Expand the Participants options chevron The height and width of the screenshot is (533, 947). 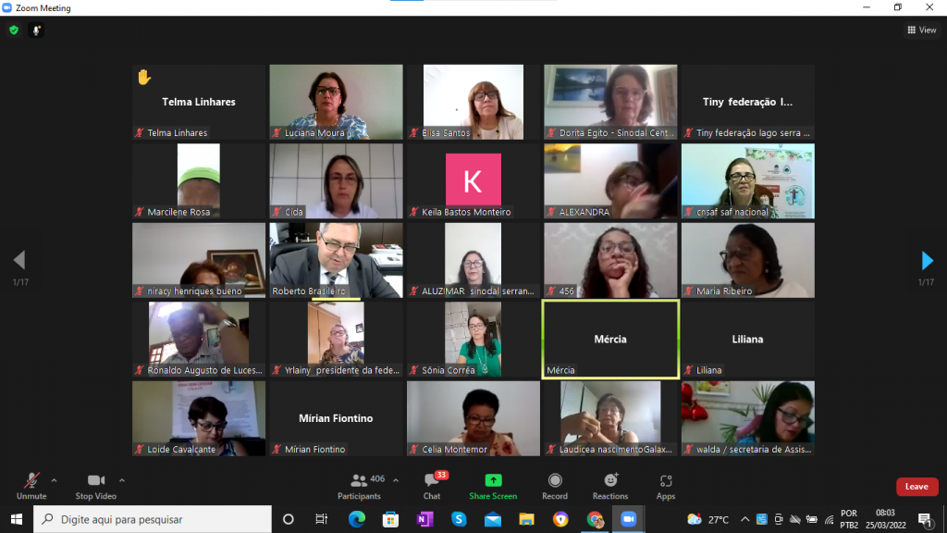pos(396,480)
